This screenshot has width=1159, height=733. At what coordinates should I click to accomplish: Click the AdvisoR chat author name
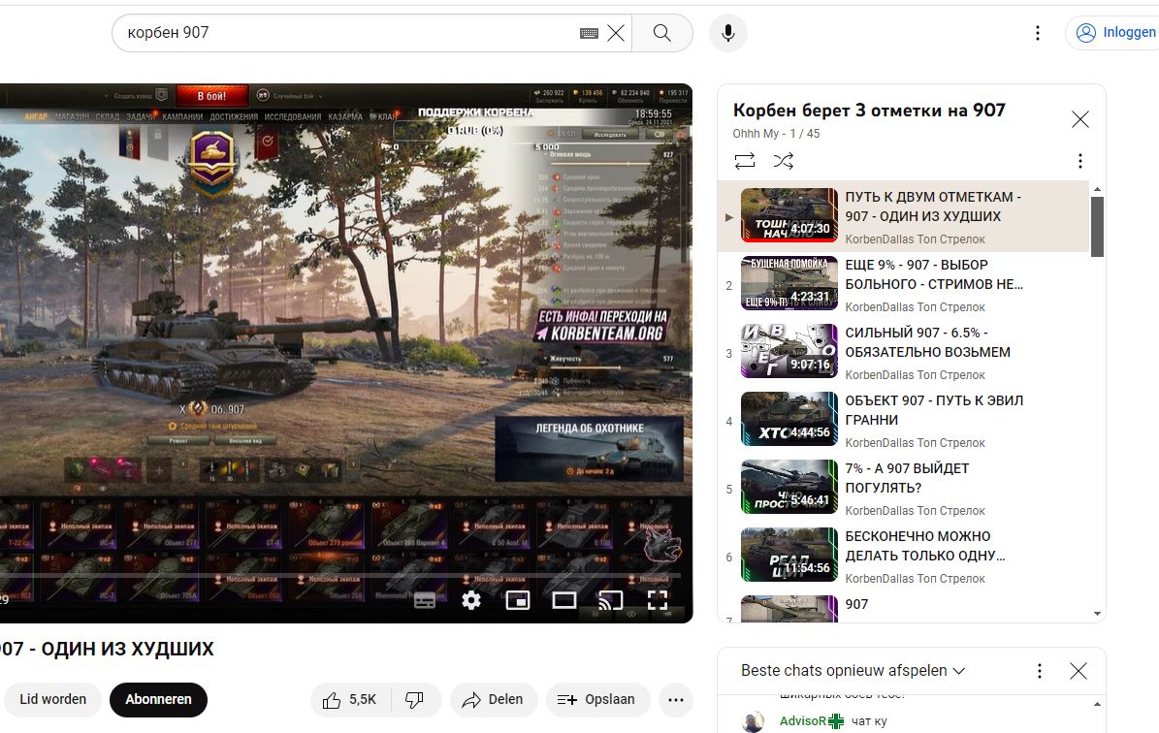pyautogui.click(x=803, y=720)
